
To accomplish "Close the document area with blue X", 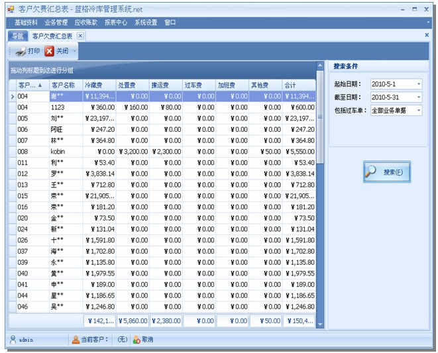I will coord(427,34).
